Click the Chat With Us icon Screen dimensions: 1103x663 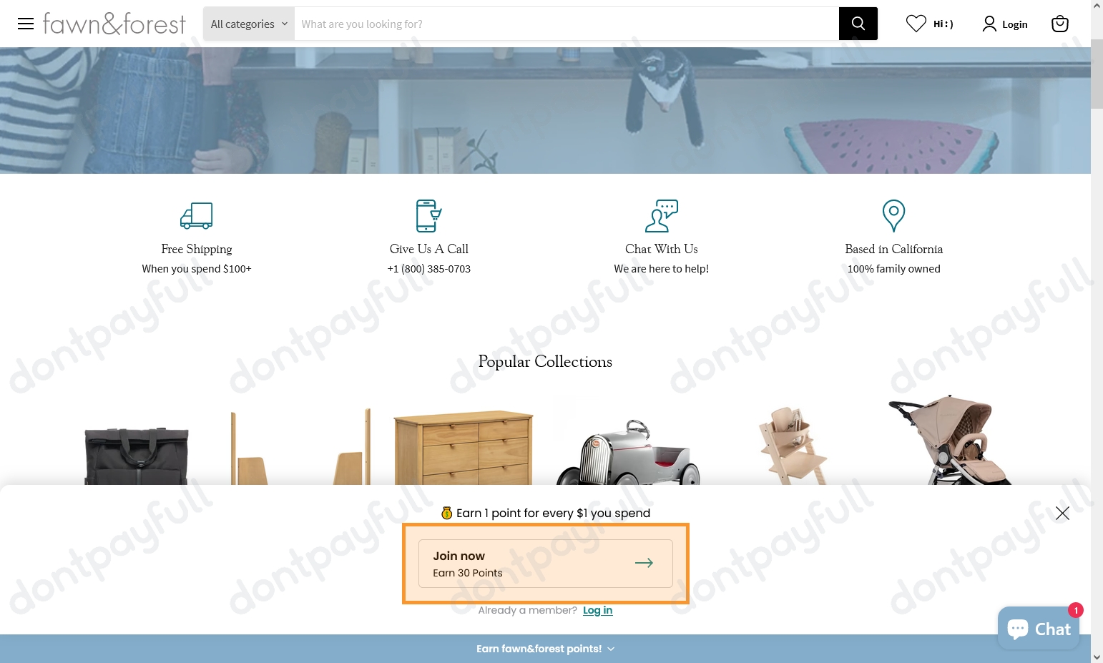click(x=661, y=215)
